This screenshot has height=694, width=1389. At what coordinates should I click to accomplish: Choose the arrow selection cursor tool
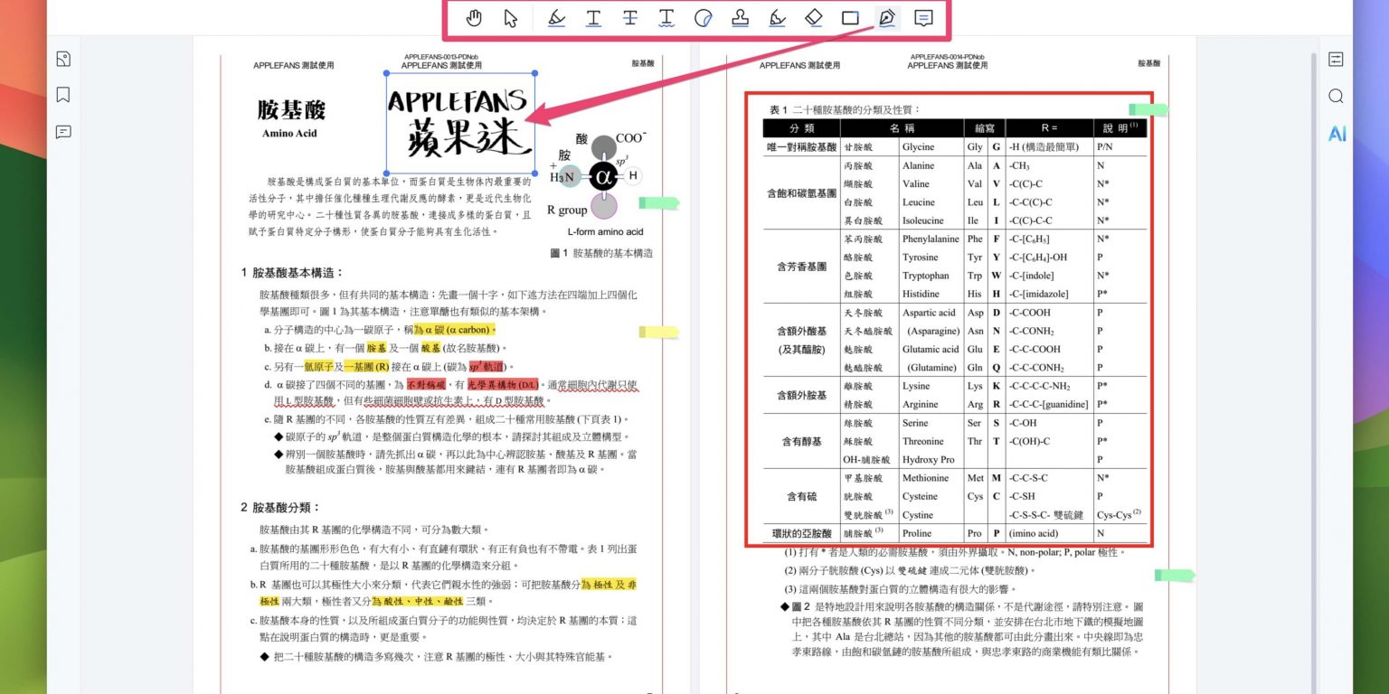coord(511,18)
